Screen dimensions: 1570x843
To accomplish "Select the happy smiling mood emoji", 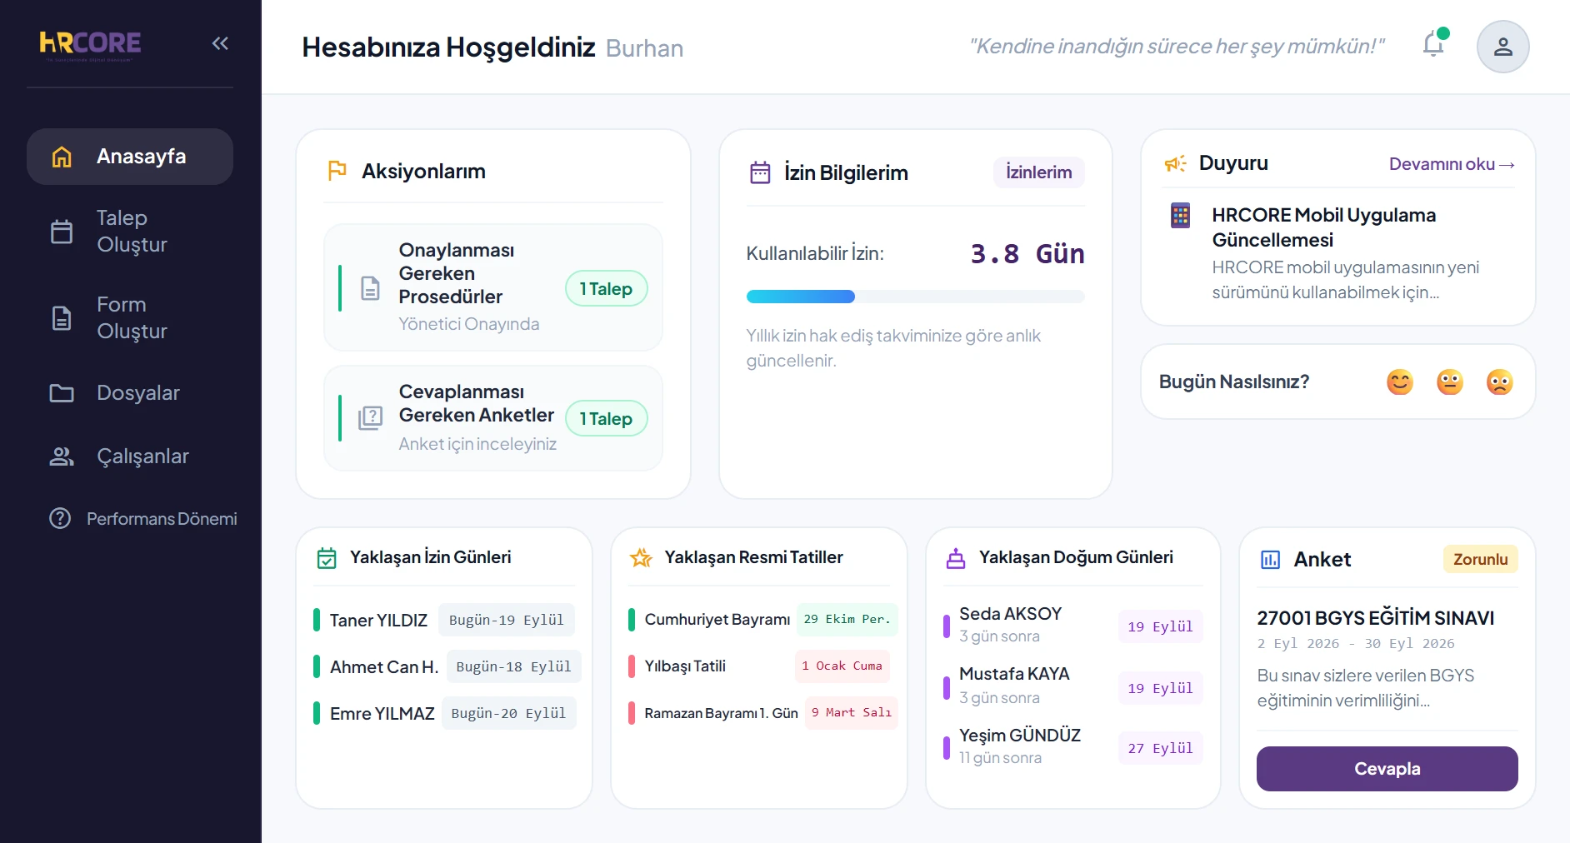I will tap(1400, 382).
